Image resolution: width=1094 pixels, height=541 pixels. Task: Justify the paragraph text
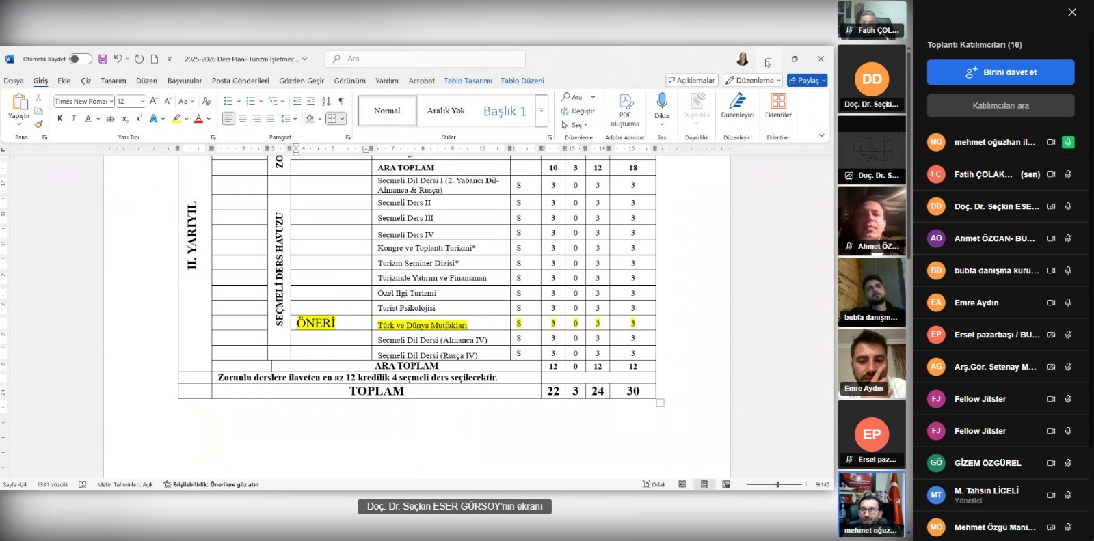271,119
